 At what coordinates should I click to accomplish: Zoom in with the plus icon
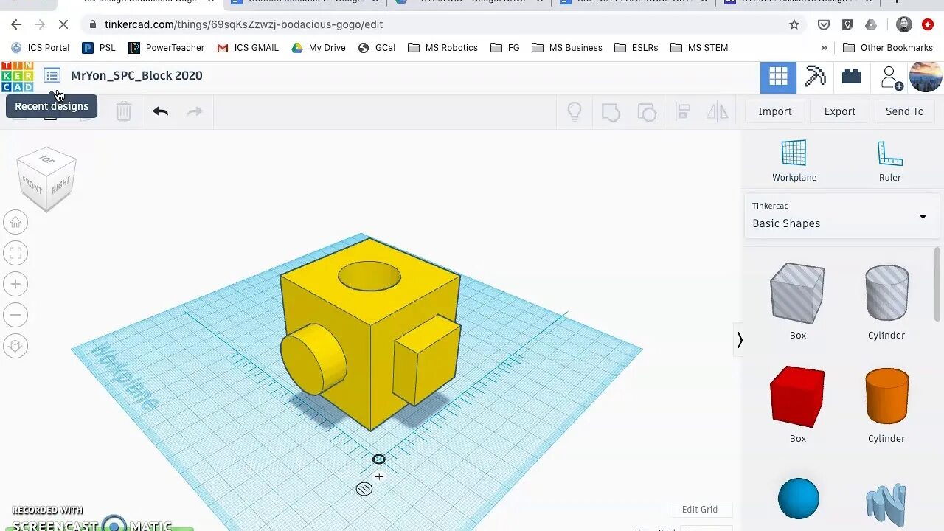click(15, 284)
